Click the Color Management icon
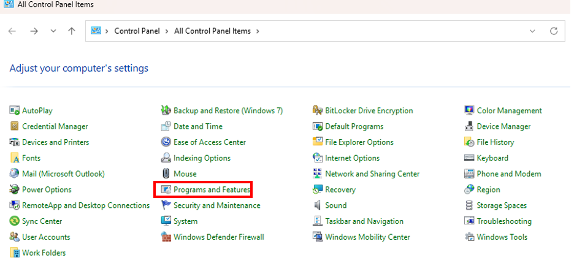 pyautogui.click(x=469, y=110)
